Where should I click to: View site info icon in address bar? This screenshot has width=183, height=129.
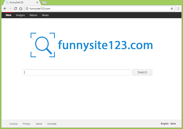pyautogui.click(x=27, y=8)
